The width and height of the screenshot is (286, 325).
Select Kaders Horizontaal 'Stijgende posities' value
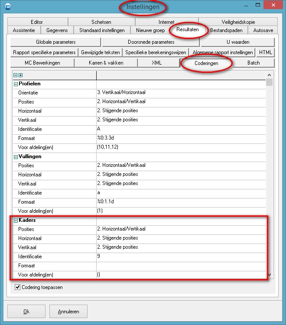(x=181, y=238)
